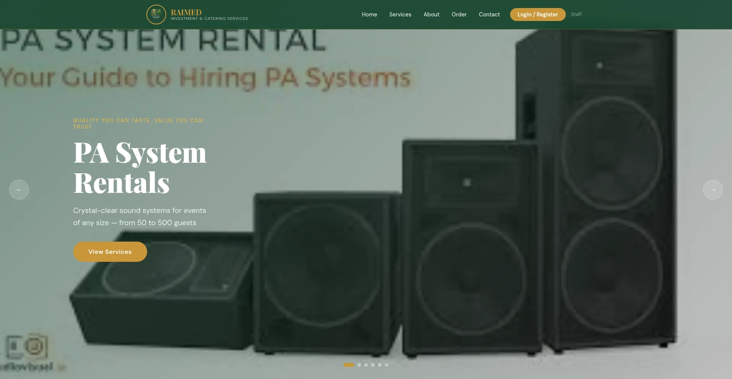Jump to the fifth carousel slide dot
Screen dimensions: 732x379
380,365
